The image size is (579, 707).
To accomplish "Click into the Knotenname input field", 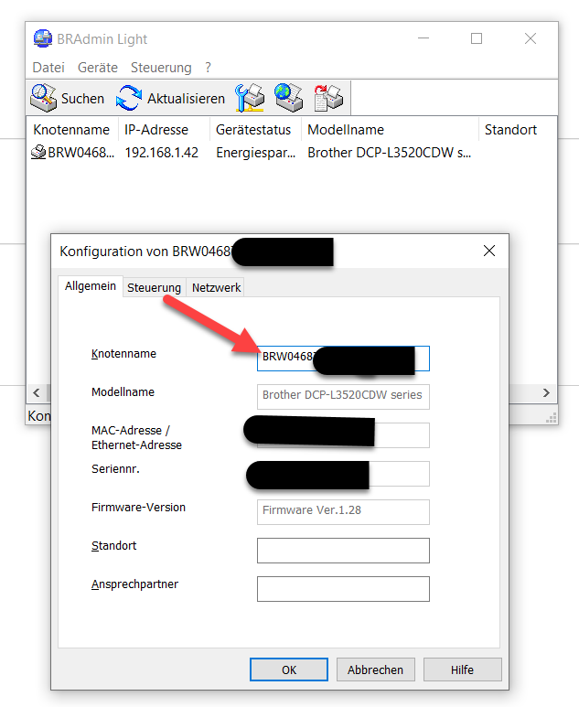I will (x=343, y=359).
